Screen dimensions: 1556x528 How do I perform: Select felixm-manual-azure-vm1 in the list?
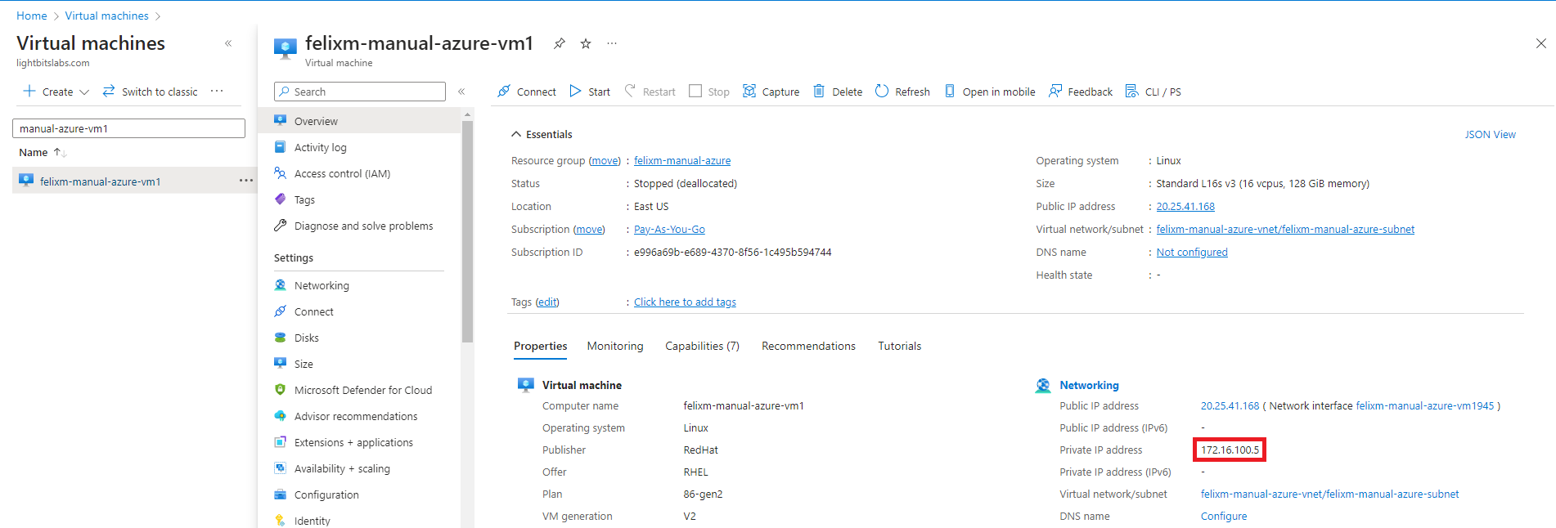click(100, 181)
